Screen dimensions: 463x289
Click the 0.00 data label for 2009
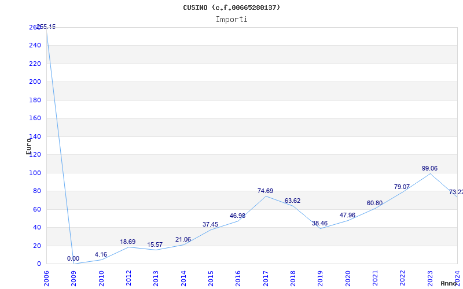click(74, 258)
